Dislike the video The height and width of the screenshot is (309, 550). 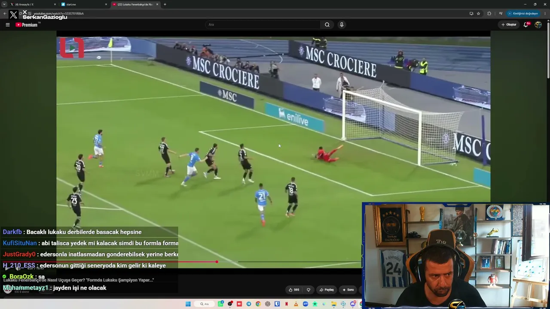tap(309, 290)
